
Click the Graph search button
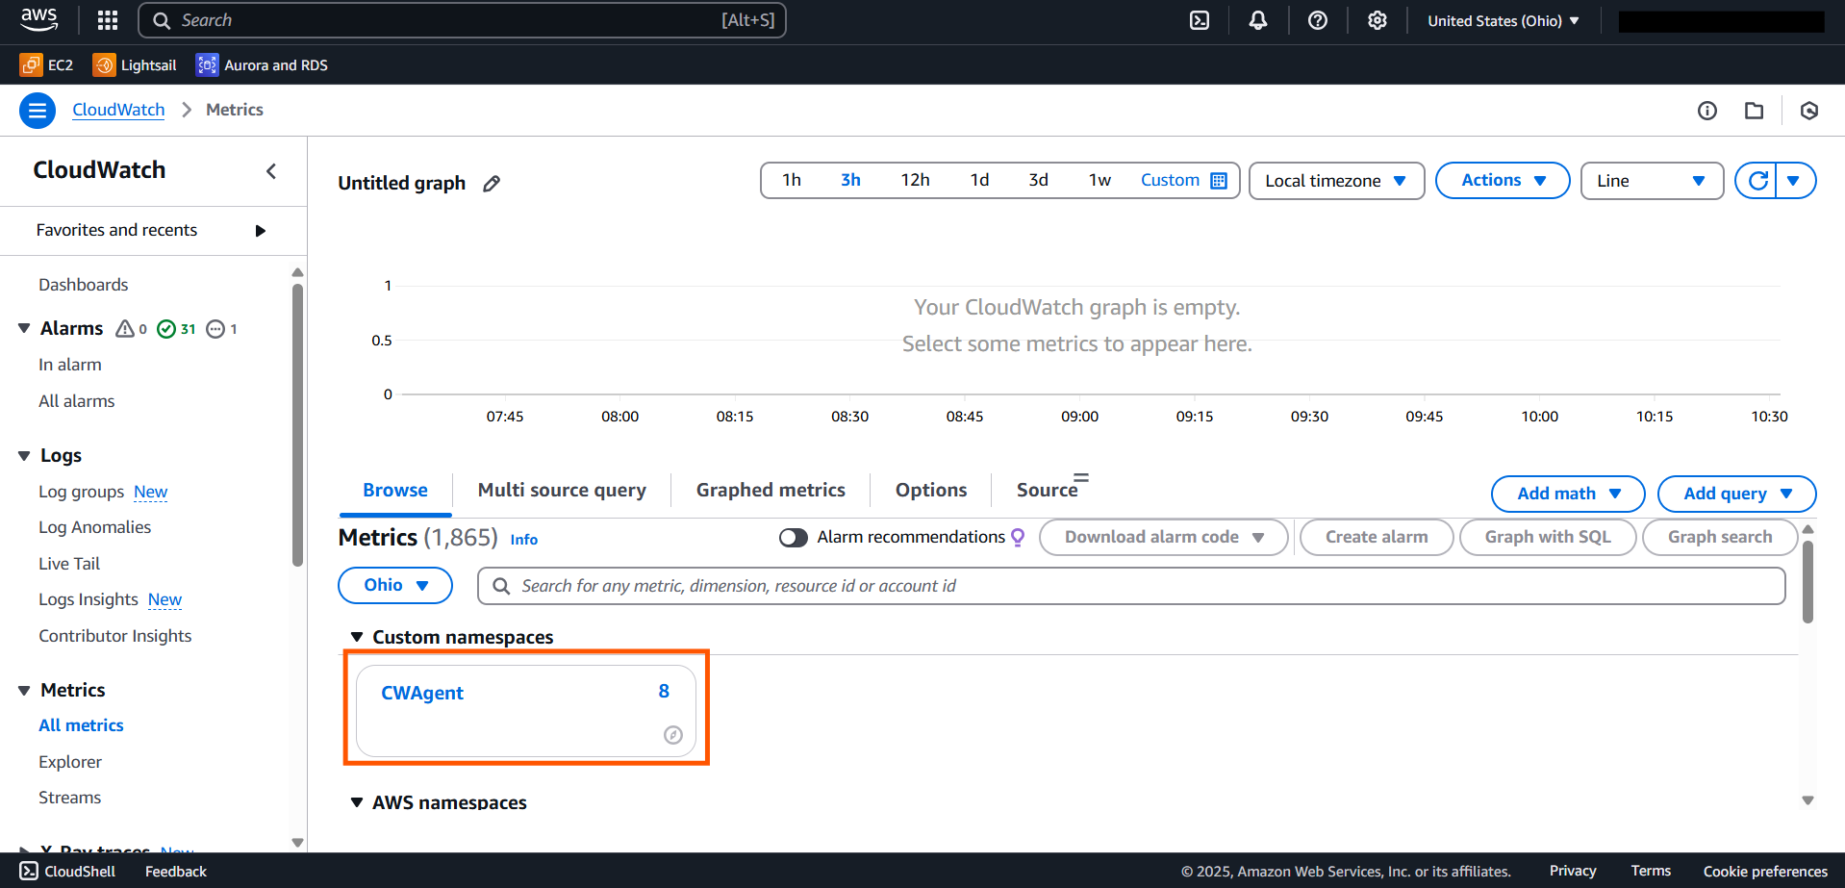[x=1720, y=538]
